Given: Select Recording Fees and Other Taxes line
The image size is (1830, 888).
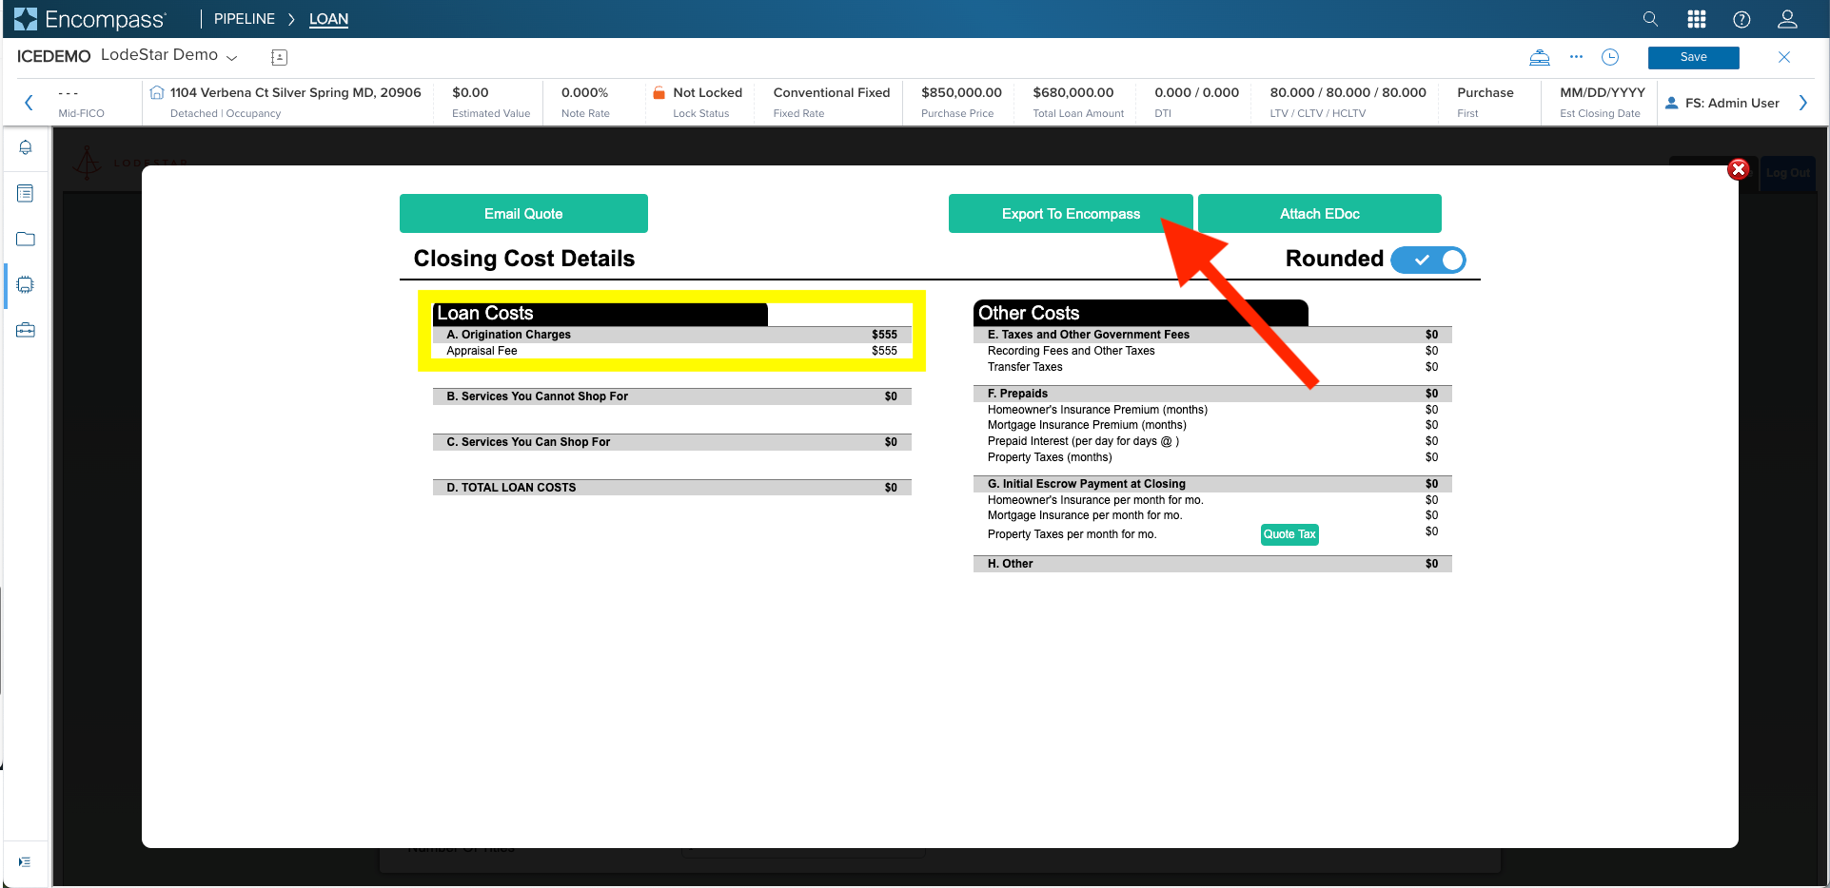Looking at the screenshot, I should (x=1212, y=351).
